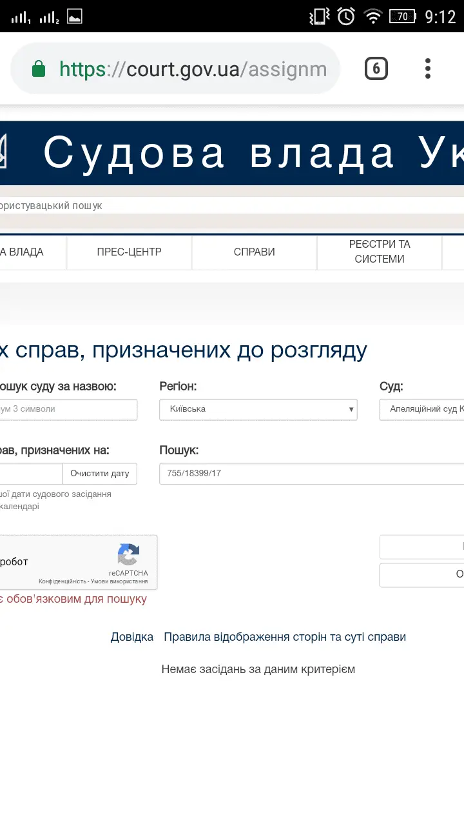Click the reCAPTCHA logo icon
Screen dimensions: 464x826
click(128, 555)
